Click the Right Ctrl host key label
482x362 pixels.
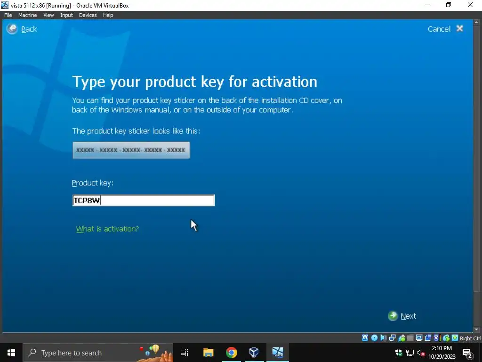pyautogui.click(x=470, y=338)
